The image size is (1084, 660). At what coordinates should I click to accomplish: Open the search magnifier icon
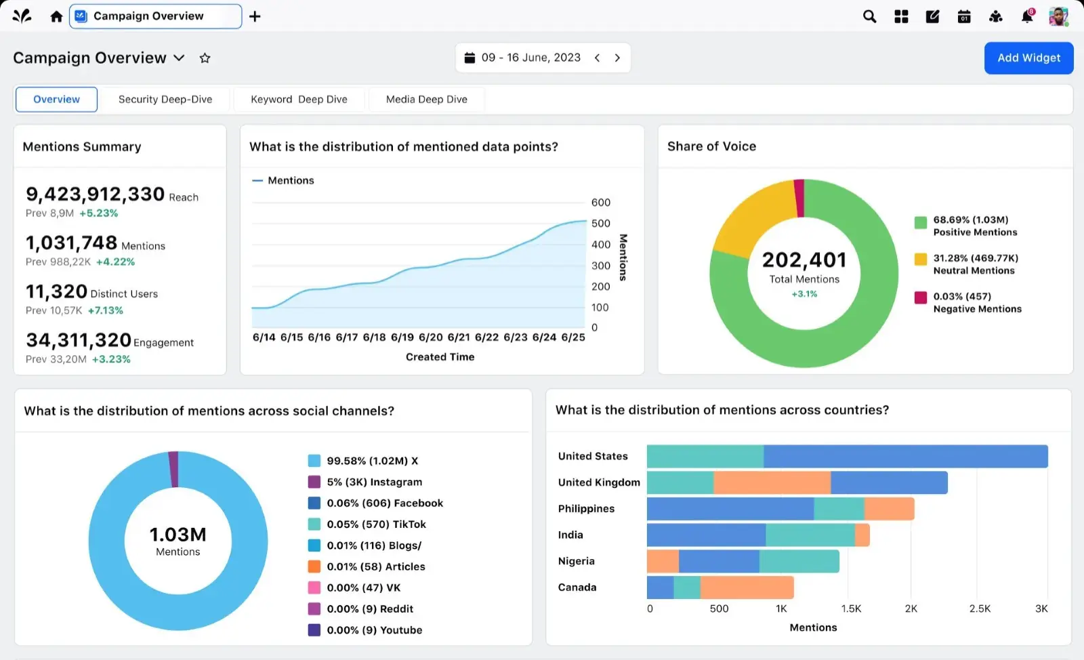[869, 16]
